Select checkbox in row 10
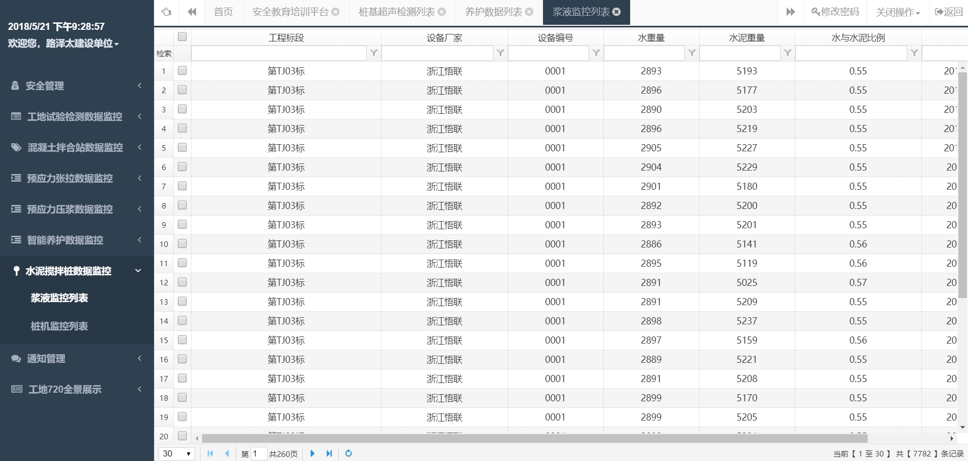Image resolution: width=968 pixels, height=461 pixels. tap(182, 244)
